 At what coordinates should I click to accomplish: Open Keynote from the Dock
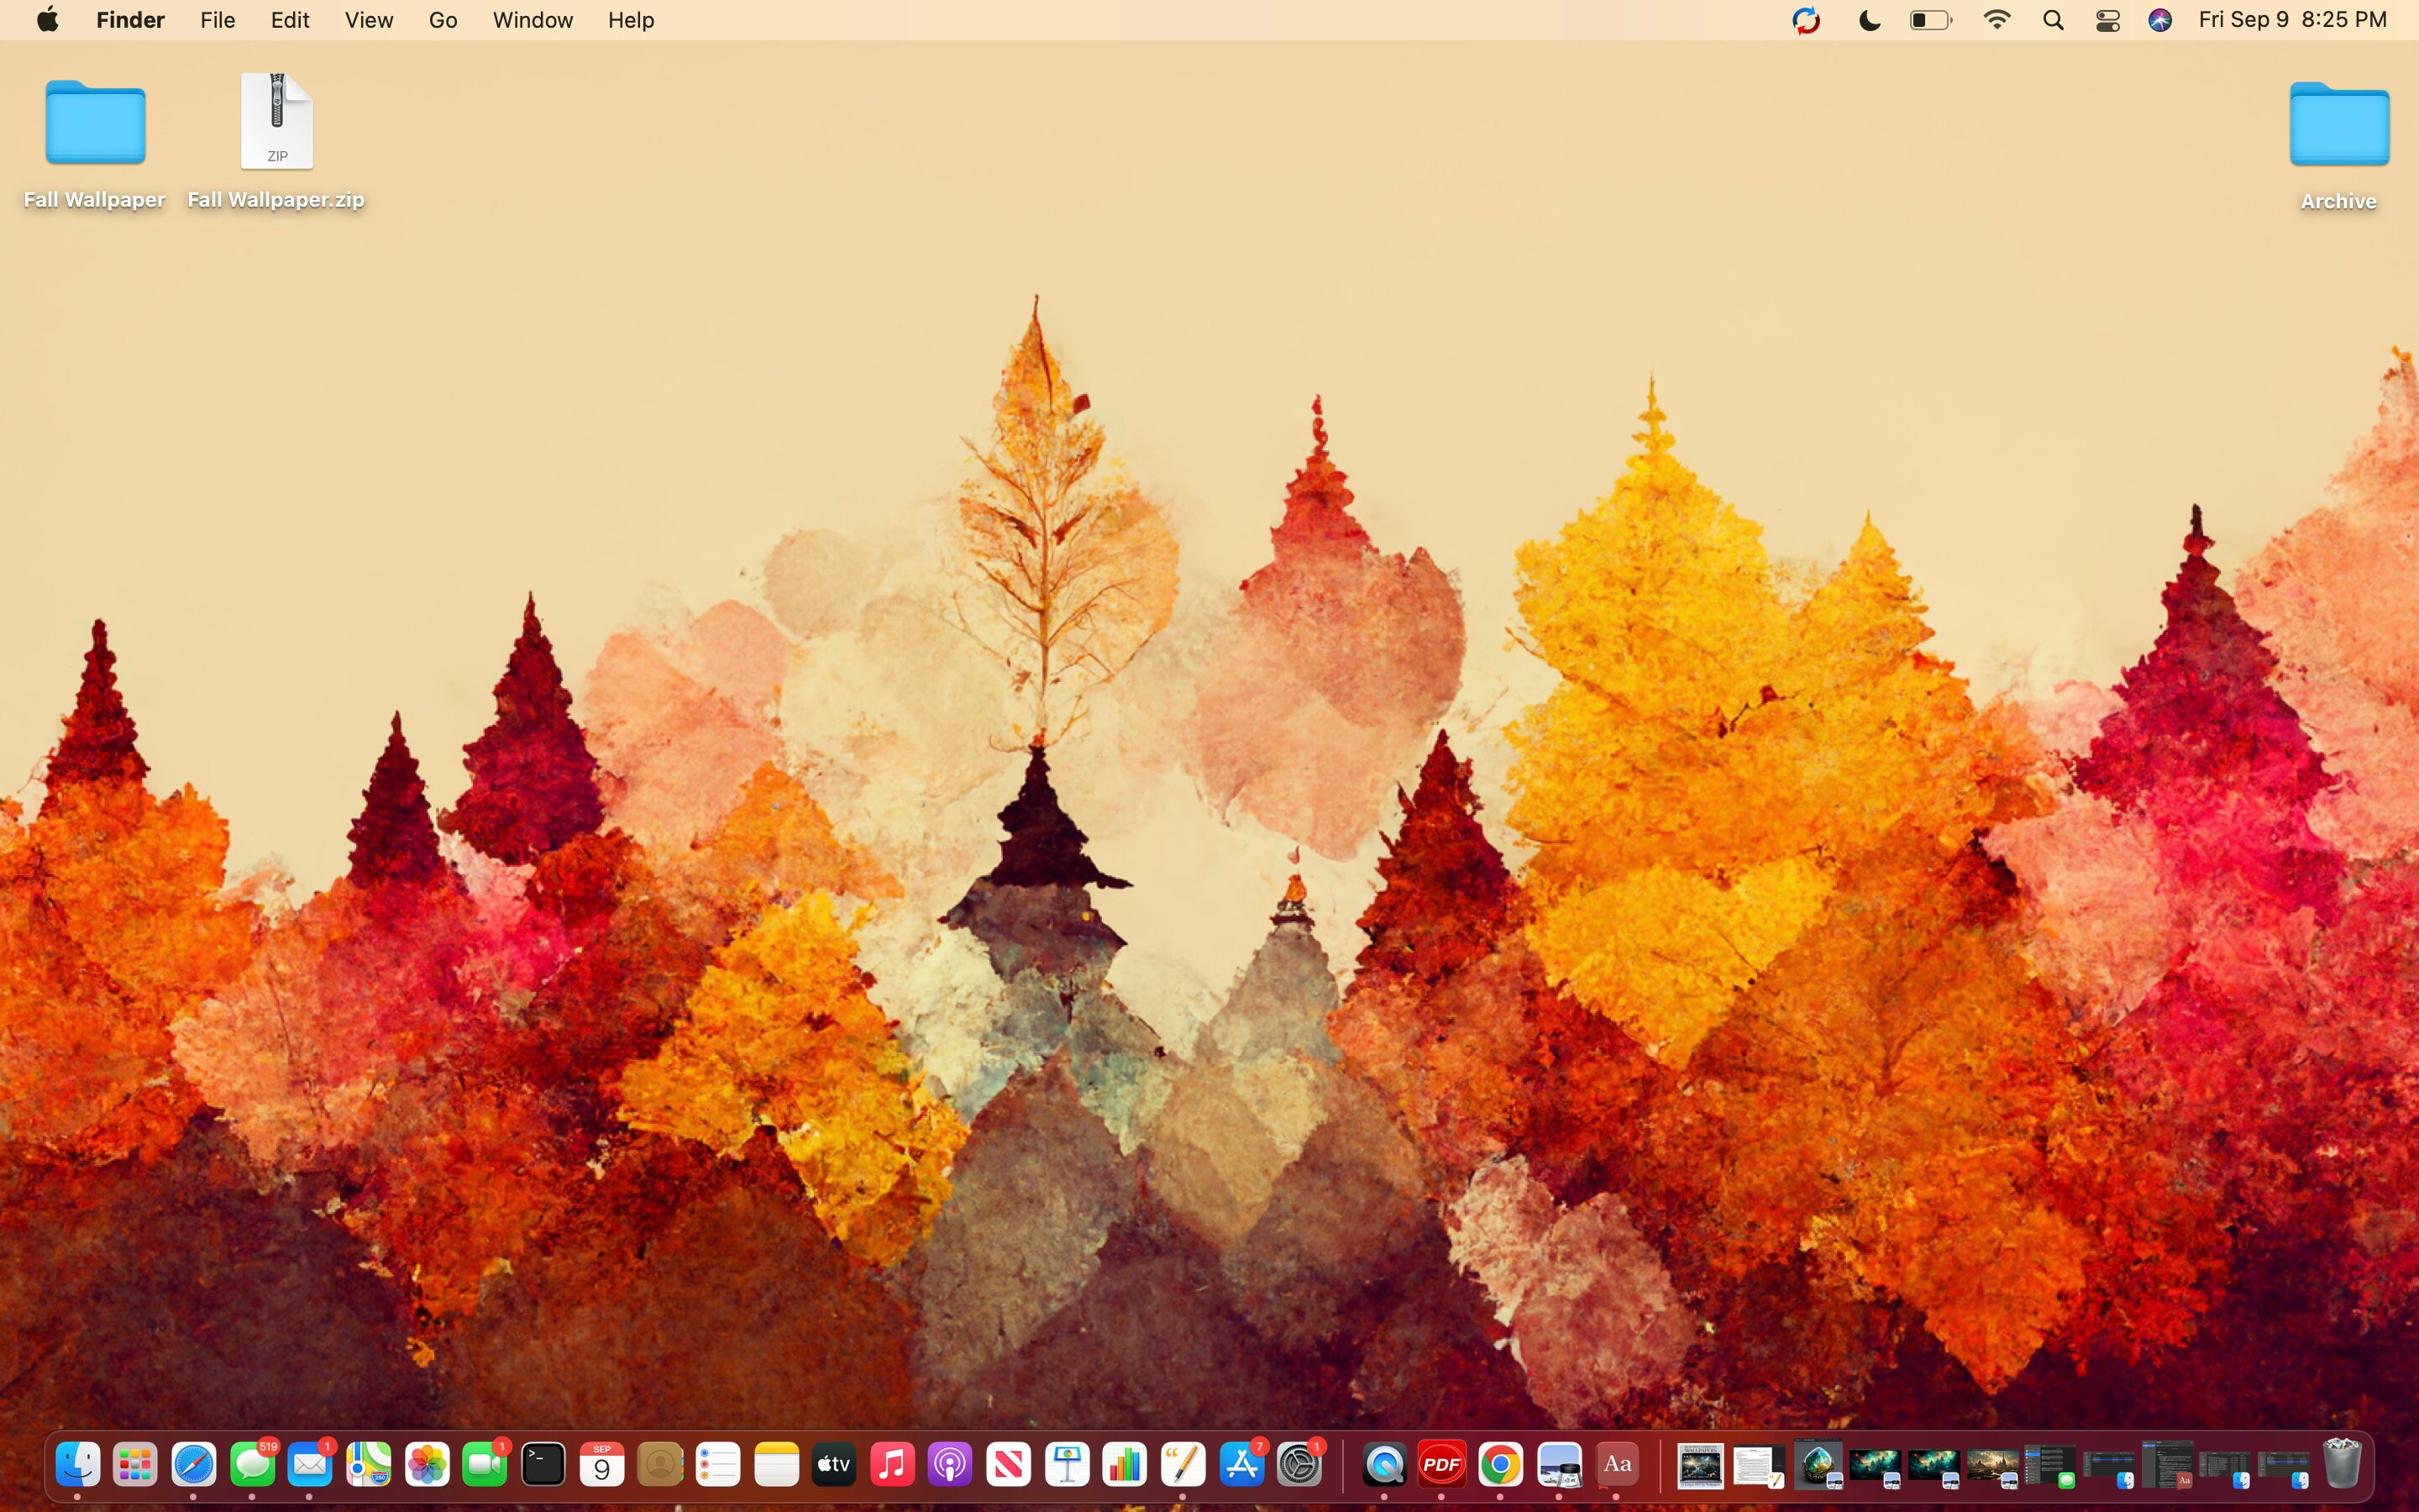point(1067,1463)
